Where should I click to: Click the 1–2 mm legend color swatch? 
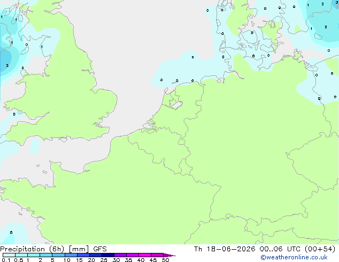[x=34, y=255]
